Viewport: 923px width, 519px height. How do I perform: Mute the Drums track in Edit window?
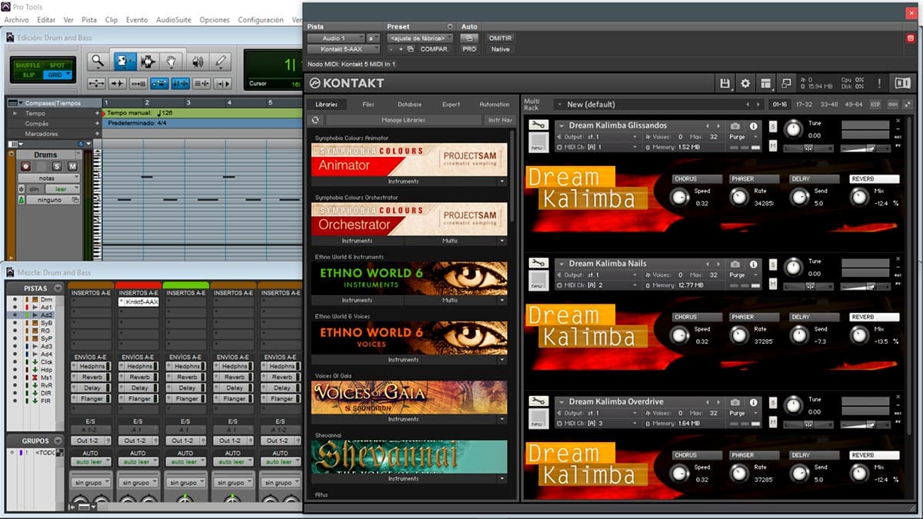[x=72, y=166]
